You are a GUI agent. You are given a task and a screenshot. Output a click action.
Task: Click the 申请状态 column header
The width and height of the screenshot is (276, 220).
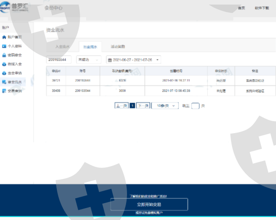click(x=221, y=71)
